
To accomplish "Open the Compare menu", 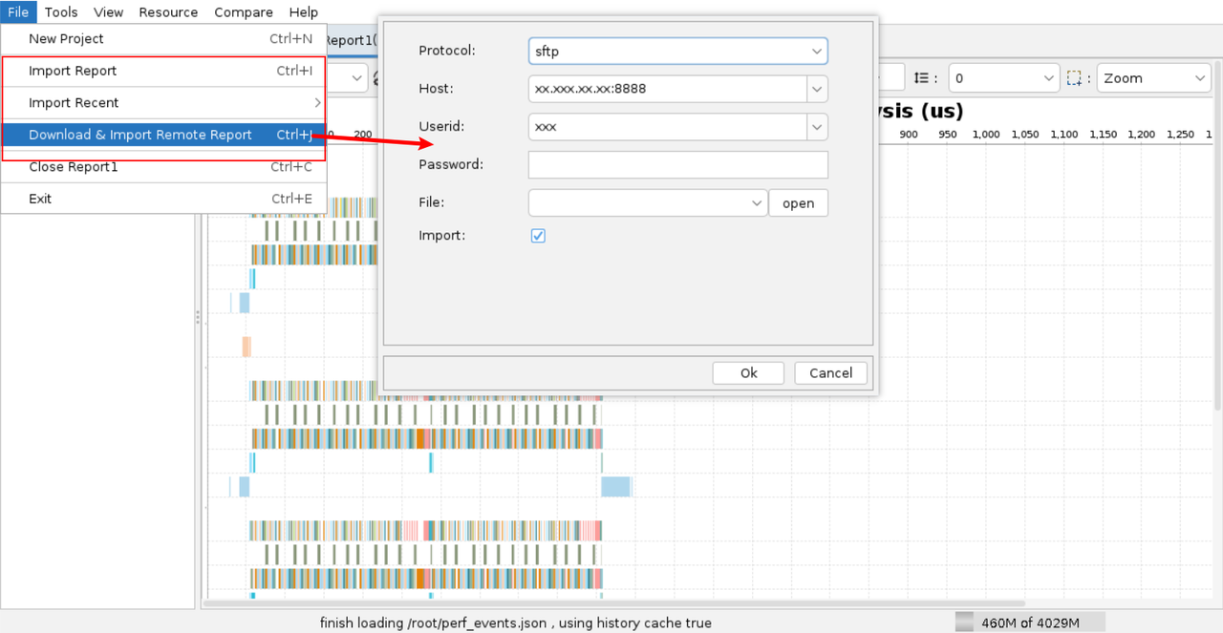I will (244, 12).
